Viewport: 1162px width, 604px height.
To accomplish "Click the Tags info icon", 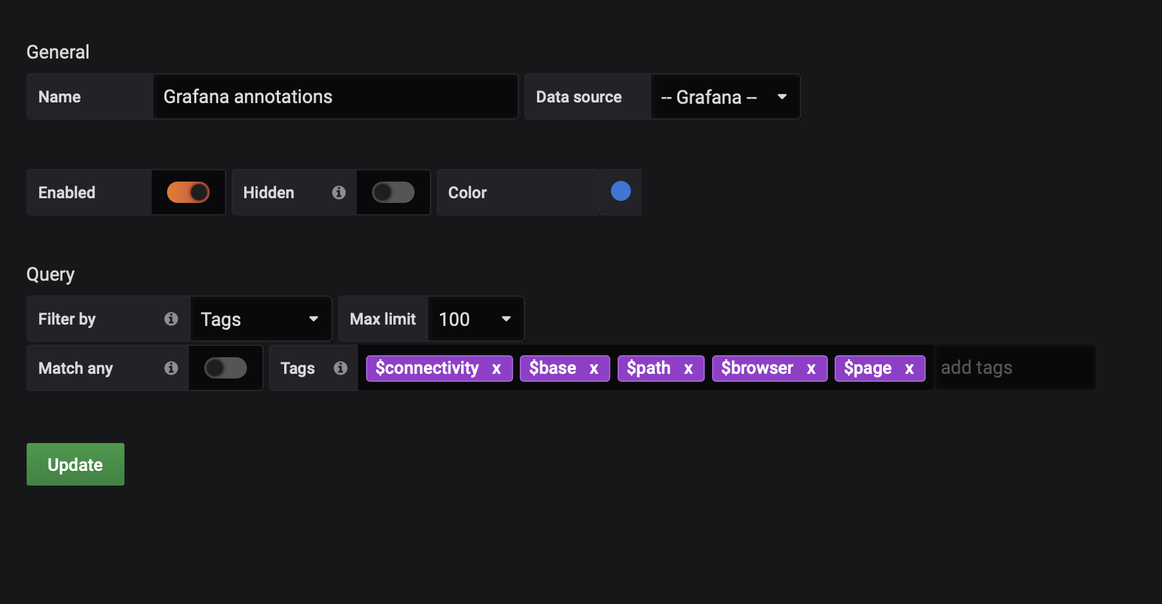I will tap(341, 368).
